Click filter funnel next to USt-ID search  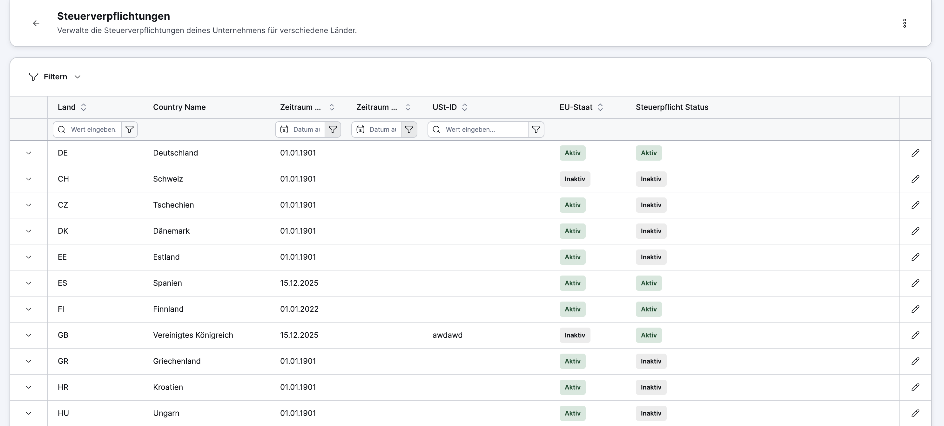pos(536,129)
